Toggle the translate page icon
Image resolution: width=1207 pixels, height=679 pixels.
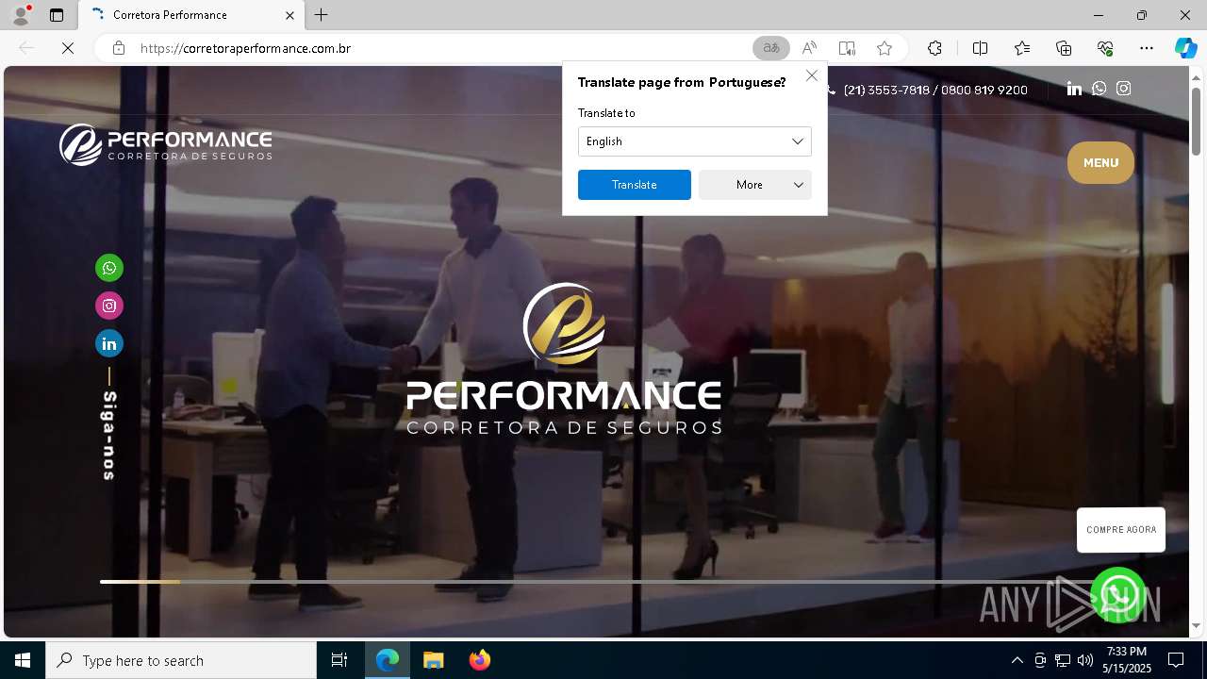[771, 48]
